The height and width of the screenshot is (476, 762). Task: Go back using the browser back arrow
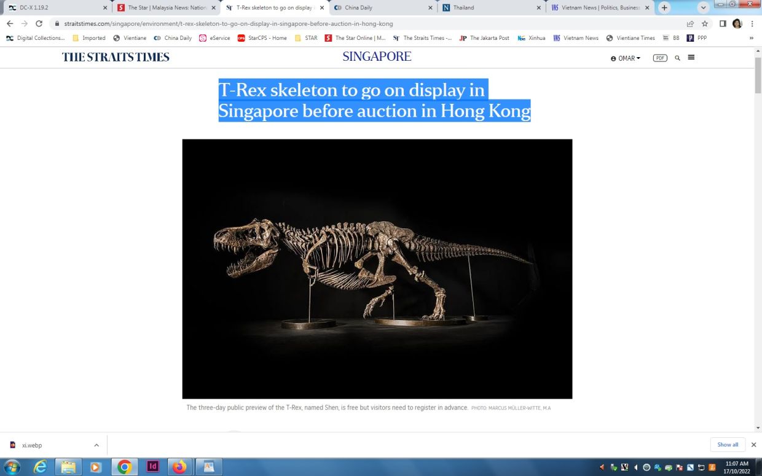pyautogui.click(x=10, y=23)
